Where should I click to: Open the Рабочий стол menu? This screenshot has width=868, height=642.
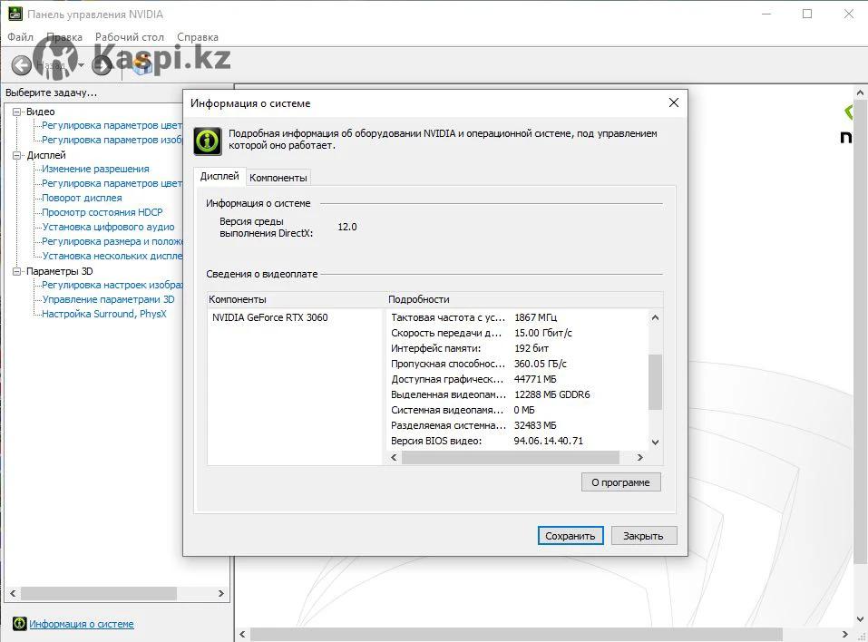click(x=130, y=37)
